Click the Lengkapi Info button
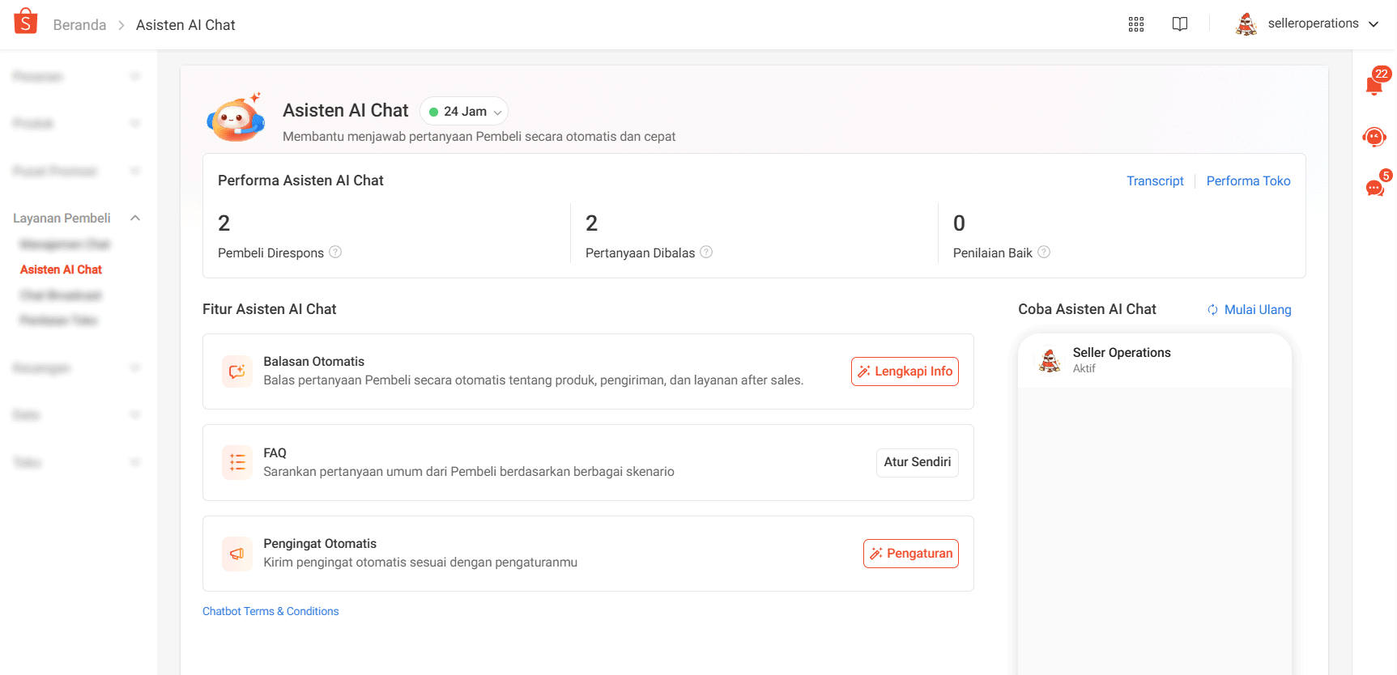Viewport: 1397px width, 675px height. click(905, 371)
